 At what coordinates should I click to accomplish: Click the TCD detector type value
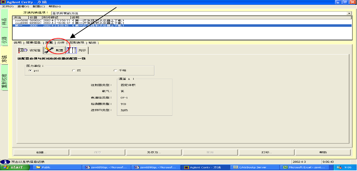coord(123,104)
